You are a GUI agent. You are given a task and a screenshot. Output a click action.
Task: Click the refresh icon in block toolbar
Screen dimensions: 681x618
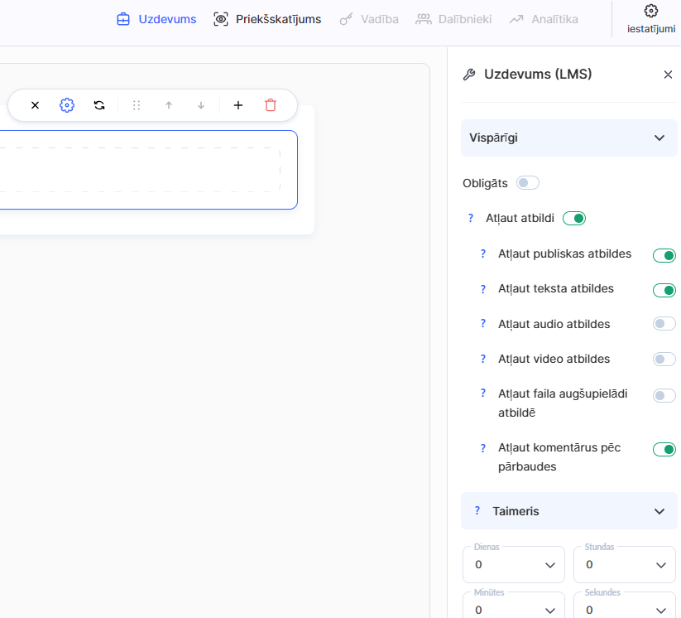pos(99,105)
